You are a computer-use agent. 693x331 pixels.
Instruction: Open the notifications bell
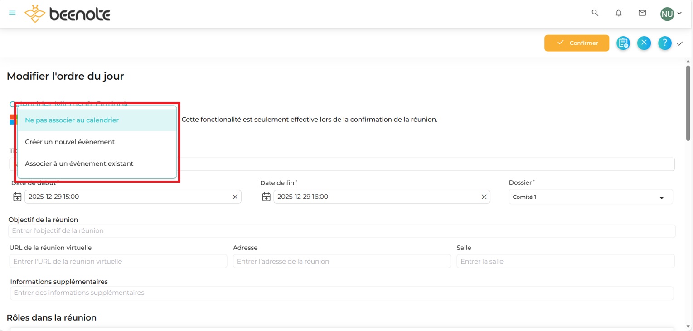pyautogui.click(x=619, y=13)
